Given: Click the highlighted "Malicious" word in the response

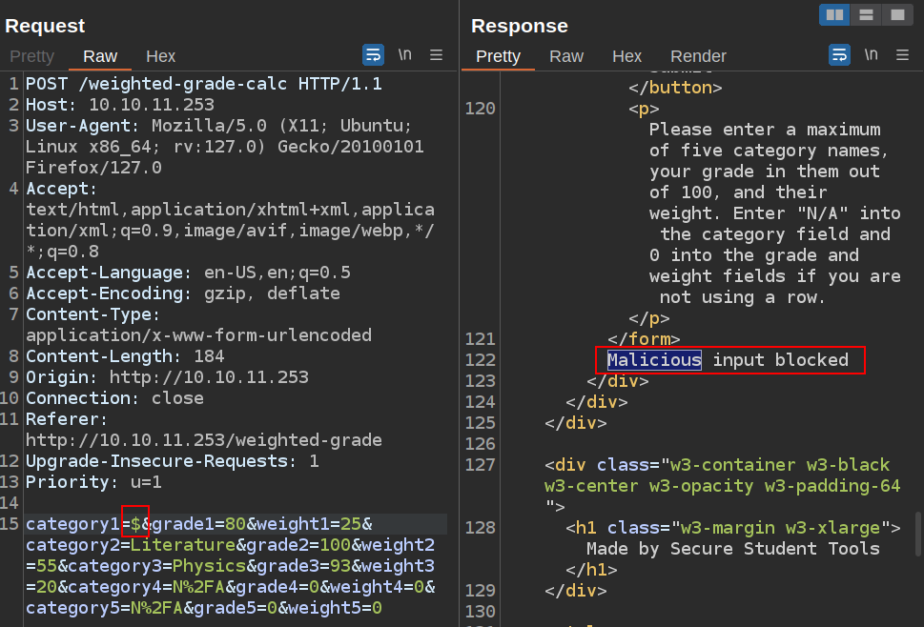Looking at the screenshot, I should (x=654, y=360).
